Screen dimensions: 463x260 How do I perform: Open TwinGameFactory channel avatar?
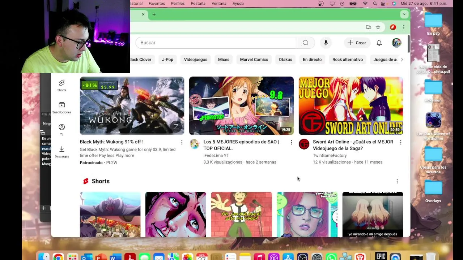click(x=304, y=144)
